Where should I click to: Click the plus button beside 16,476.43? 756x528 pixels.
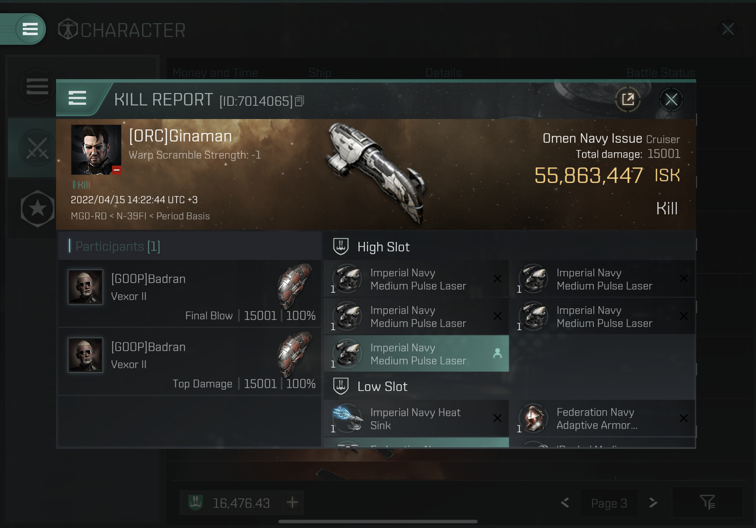click(x=293, y=502)
